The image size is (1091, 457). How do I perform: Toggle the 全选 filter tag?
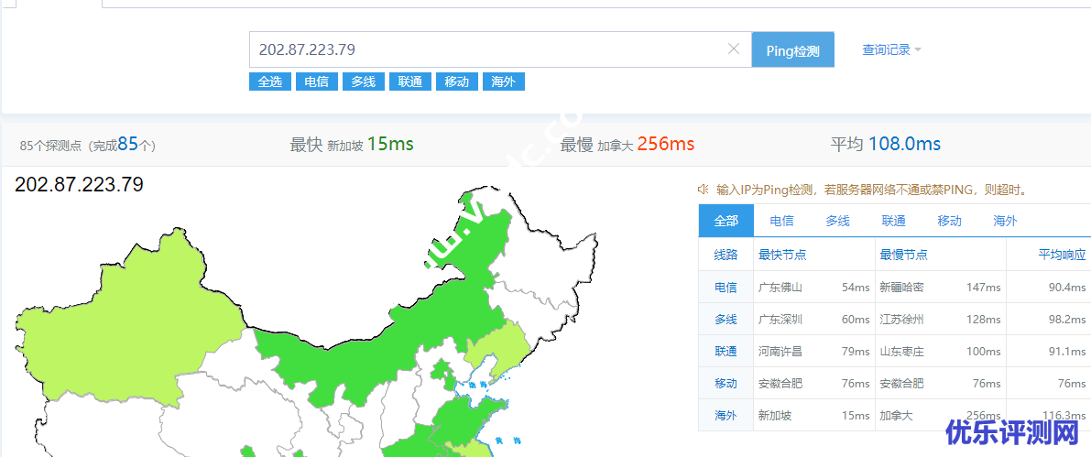(x=270, y=82)
